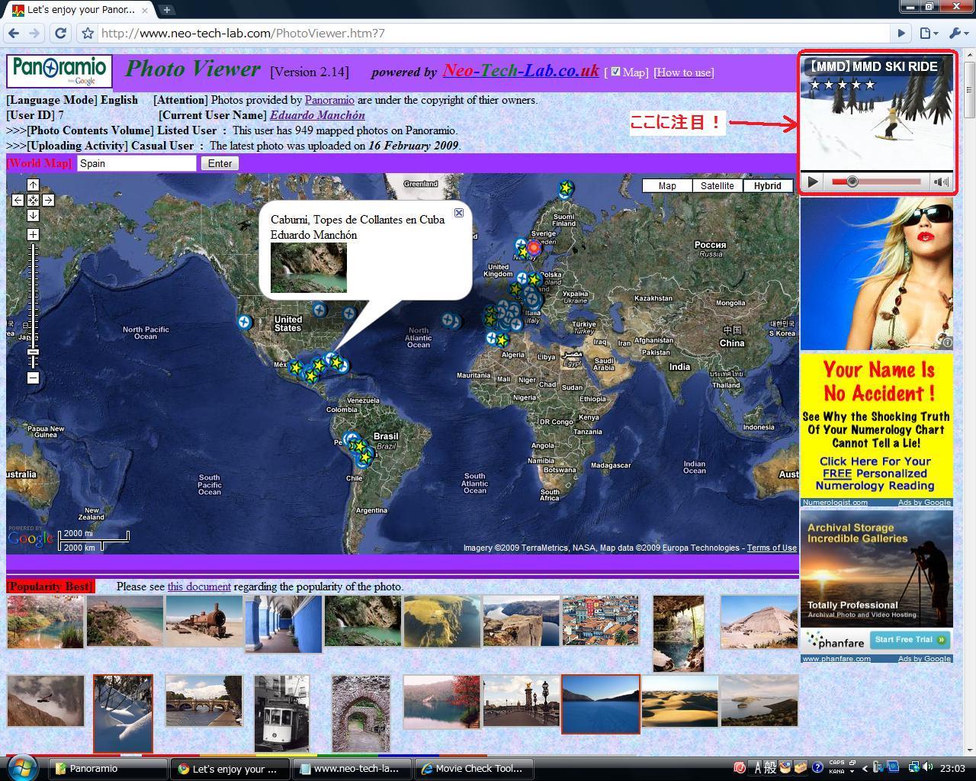Click the Go arrow beside the address bar
This screenshot has height=781, width=976.
click(x=901, y=33)
